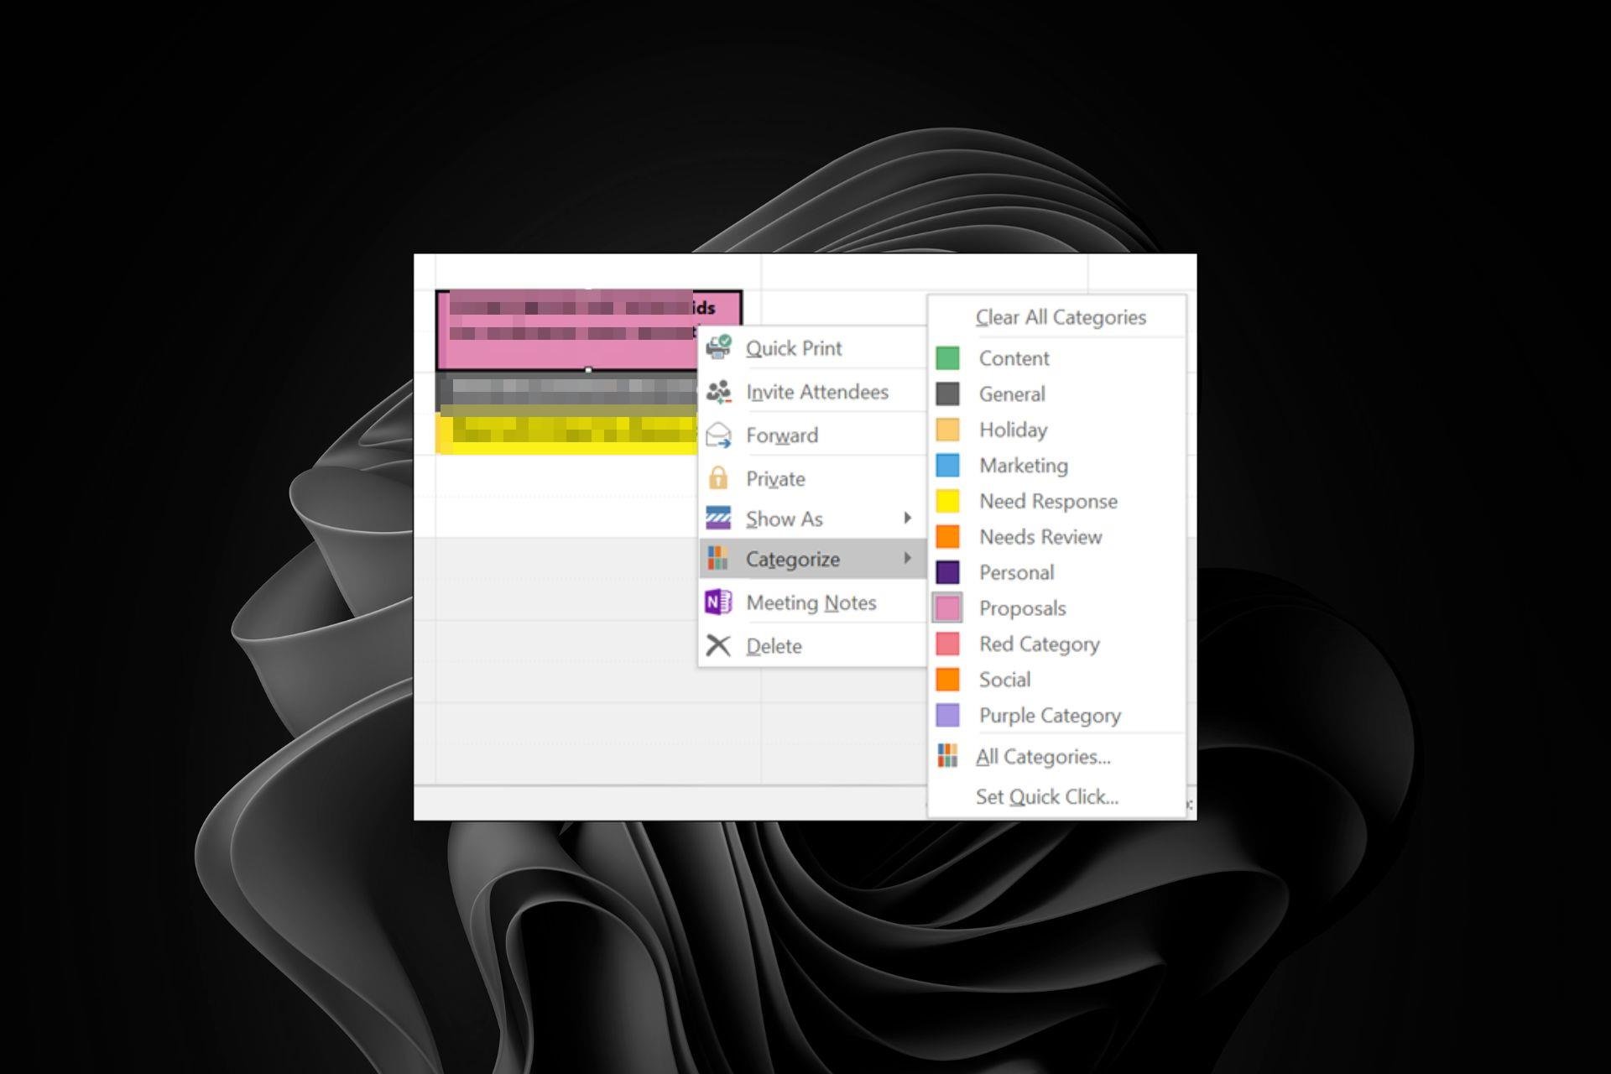Click the Social category label

click(1005, 680)
